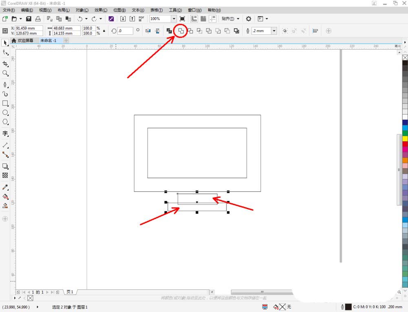The image size is (408, 312).
Task: Switch to the 欢迎屏幕 tab
Action: point(22,40)
